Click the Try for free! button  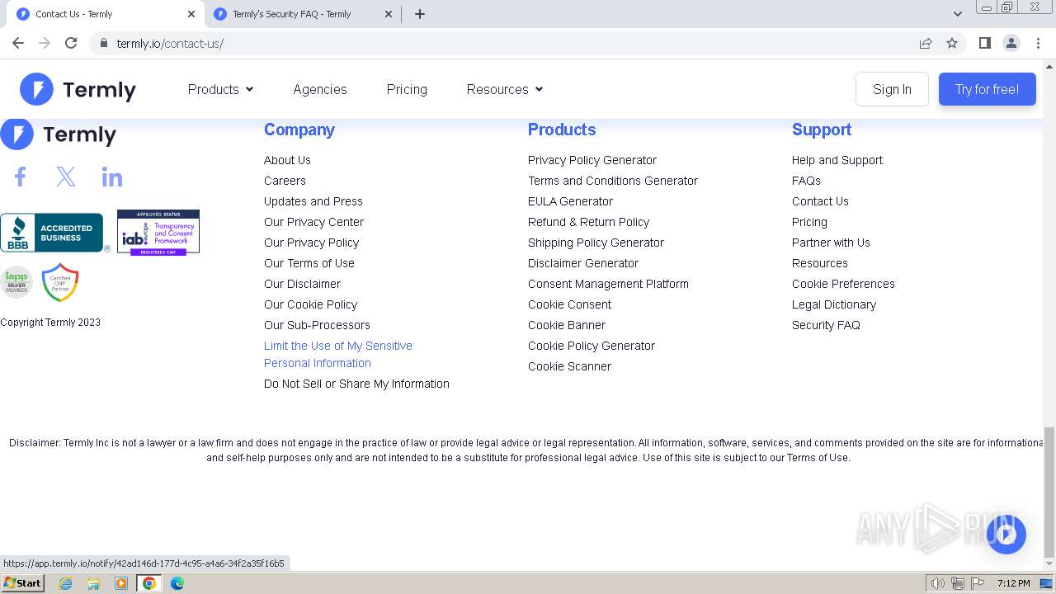(987, 89)
